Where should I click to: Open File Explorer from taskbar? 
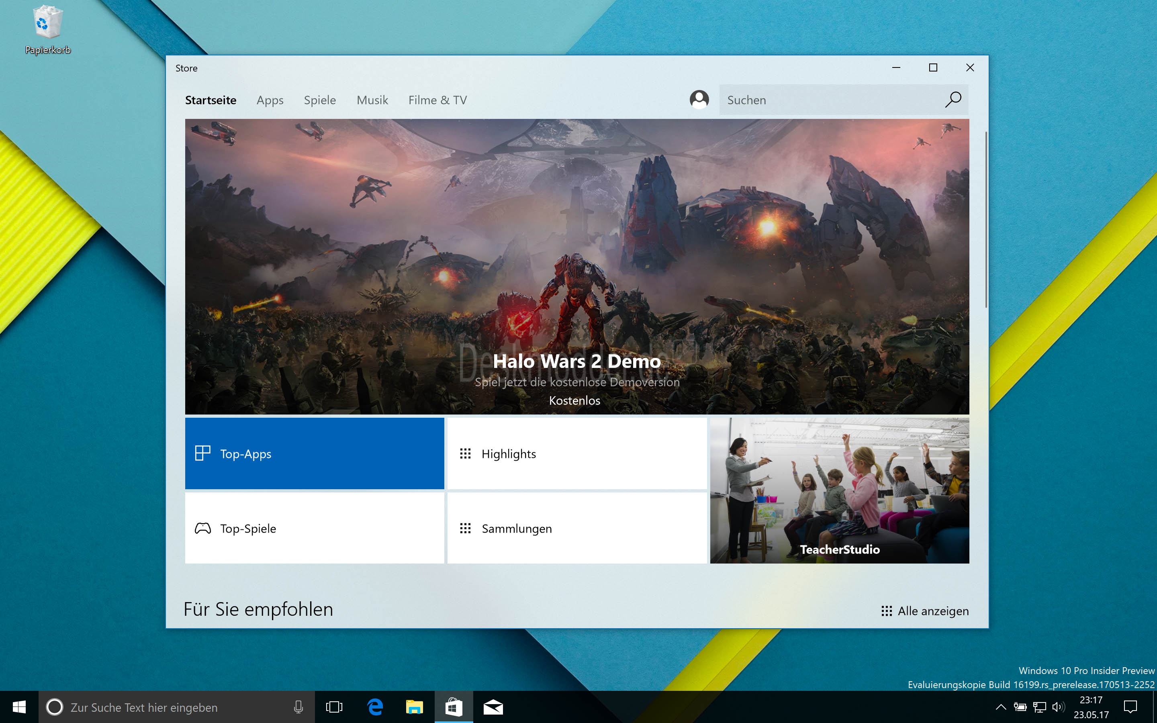pos(414,707)
